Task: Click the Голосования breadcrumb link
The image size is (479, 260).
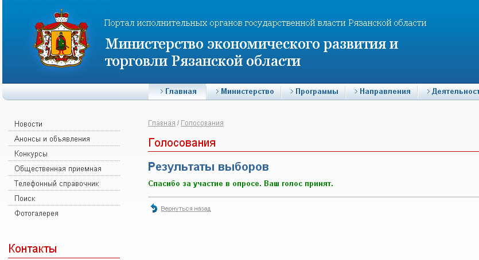Action: coord(202,123)
